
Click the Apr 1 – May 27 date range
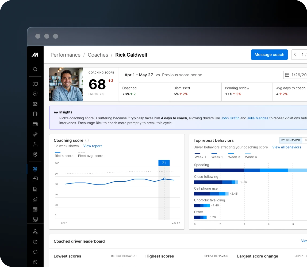(x=139, y=75)
